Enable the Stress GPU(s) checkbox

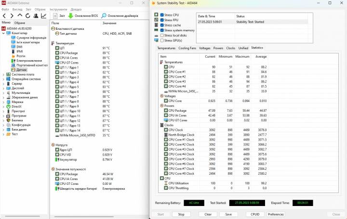point(162,40)
